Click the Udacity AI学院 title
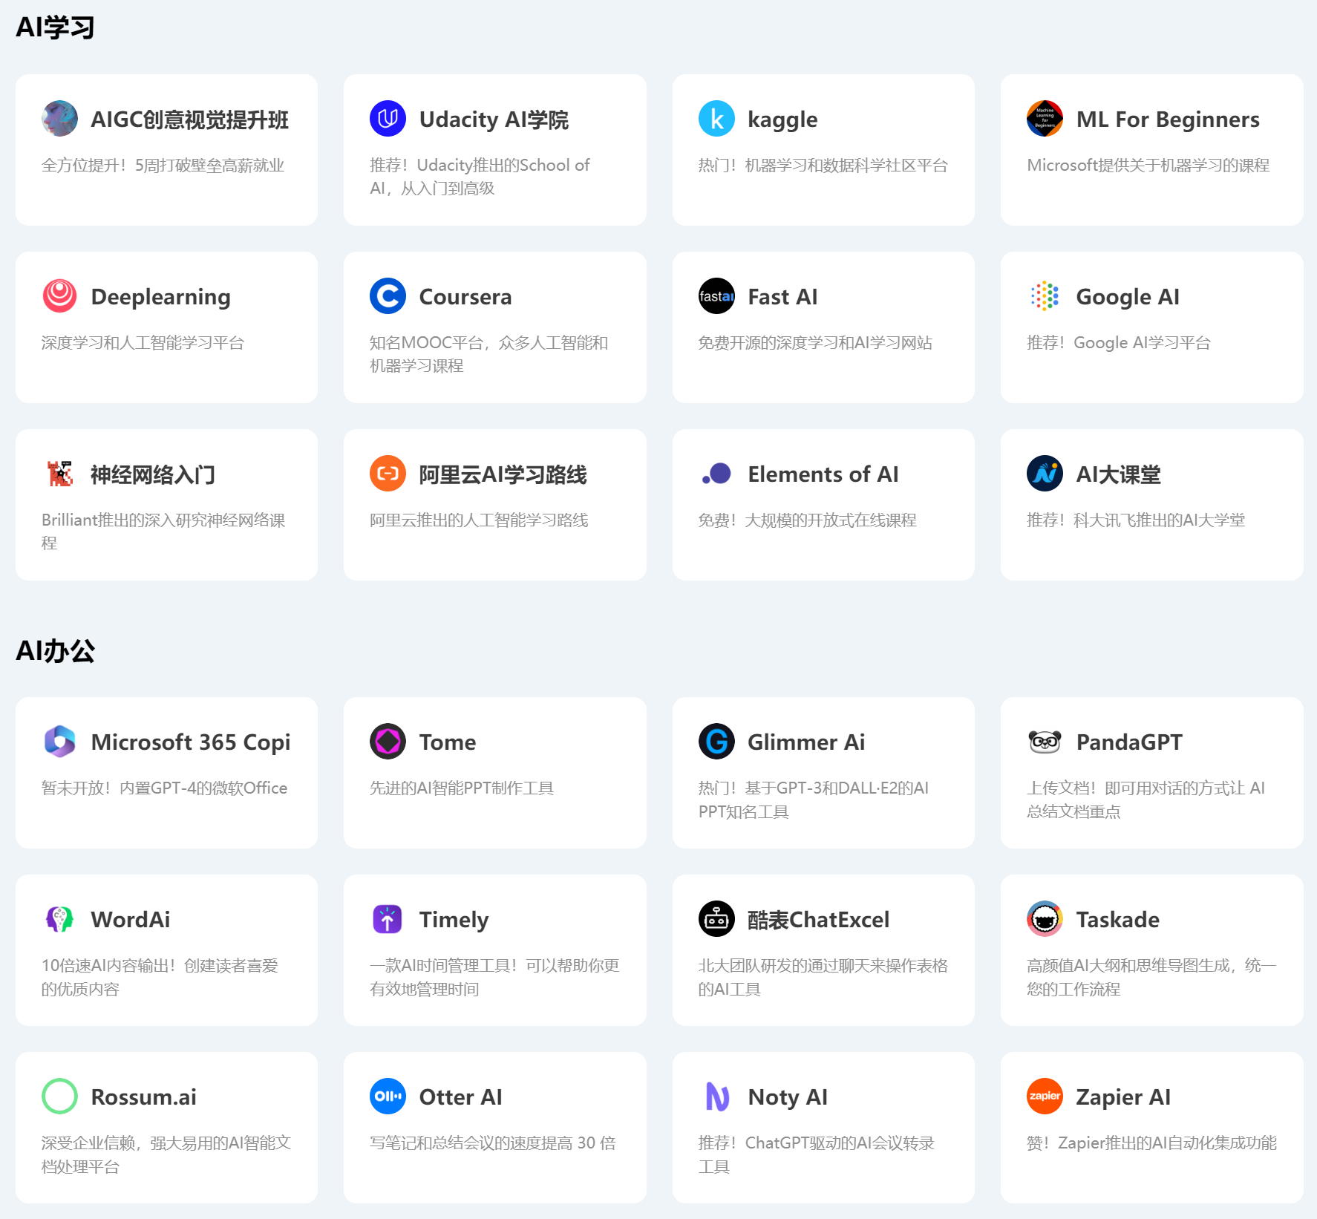 tap(494, 120)
